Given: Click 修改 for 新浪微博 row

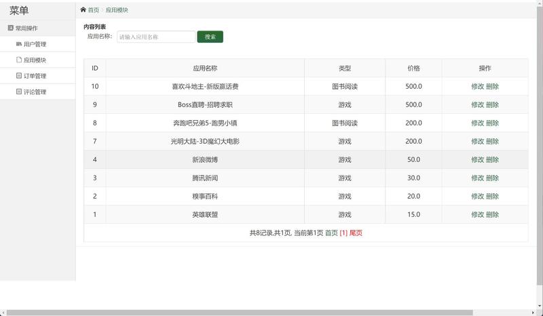Looking at the screenshot, I should 478,160.
